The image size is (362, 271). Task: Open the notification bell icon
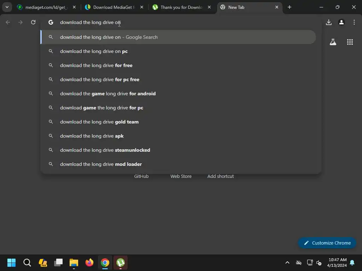coord(352,263)
